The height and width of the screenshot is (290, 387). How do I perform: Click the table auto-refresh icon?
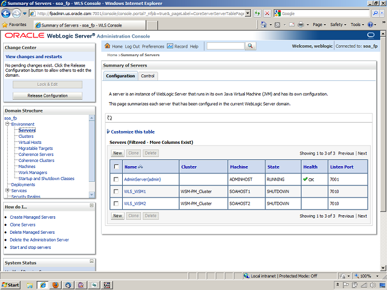[x=110, y=118]
